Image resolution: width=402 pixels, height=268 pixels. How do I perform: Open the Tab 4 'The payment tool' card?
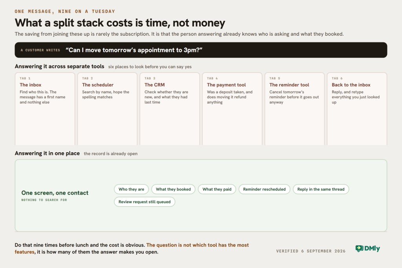[232, 109]
